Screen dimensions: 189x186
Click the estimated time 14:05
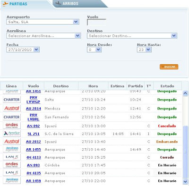tap(118, 134)
